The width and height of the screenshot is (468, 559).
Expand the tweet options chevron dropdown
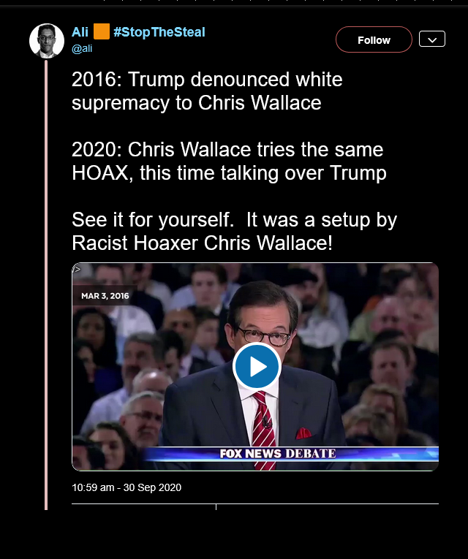point(432,39)
